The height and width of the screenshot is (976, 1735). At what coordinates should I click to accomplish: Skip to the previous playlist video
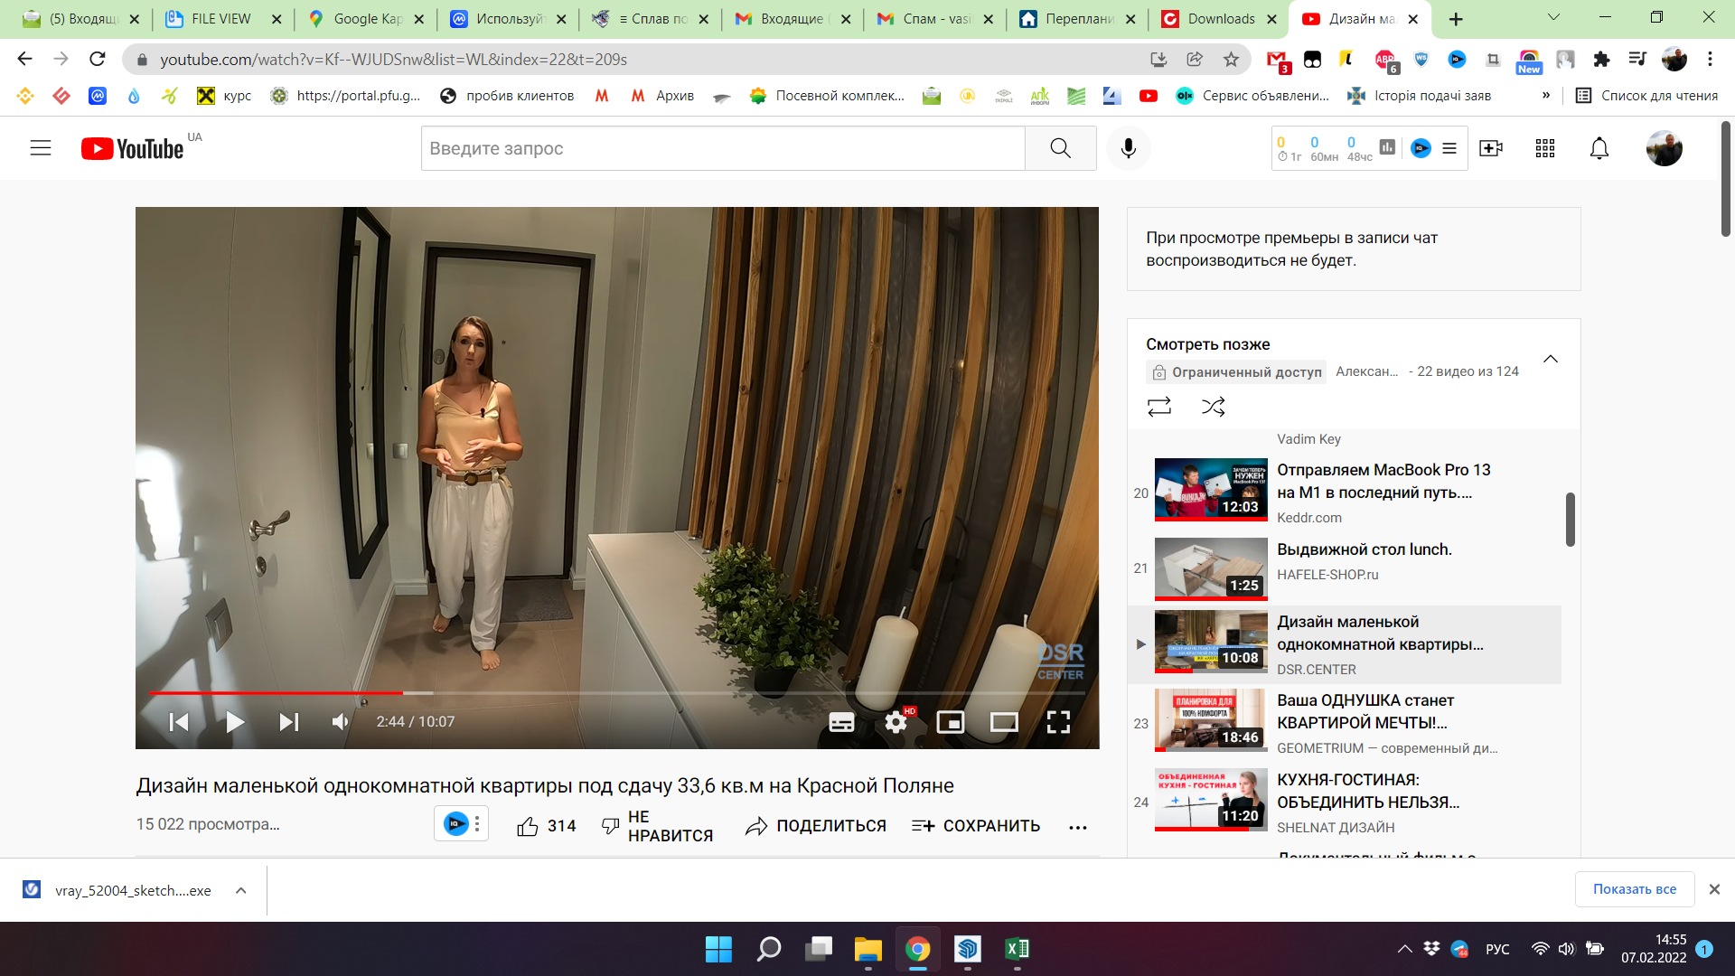pos(179,722)
